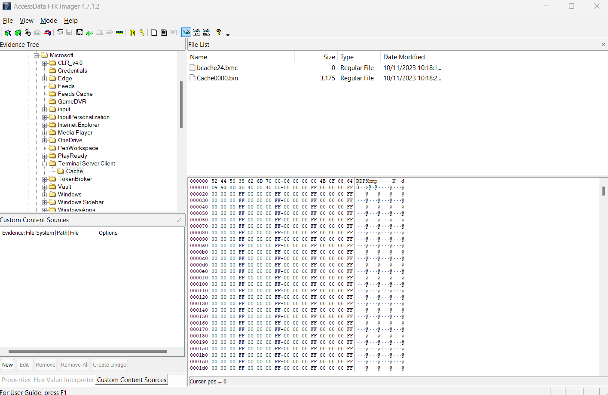Click the Obtain Protected Files icon
Image resolution: width=608 pixels, height=395 pixels.
132,32
